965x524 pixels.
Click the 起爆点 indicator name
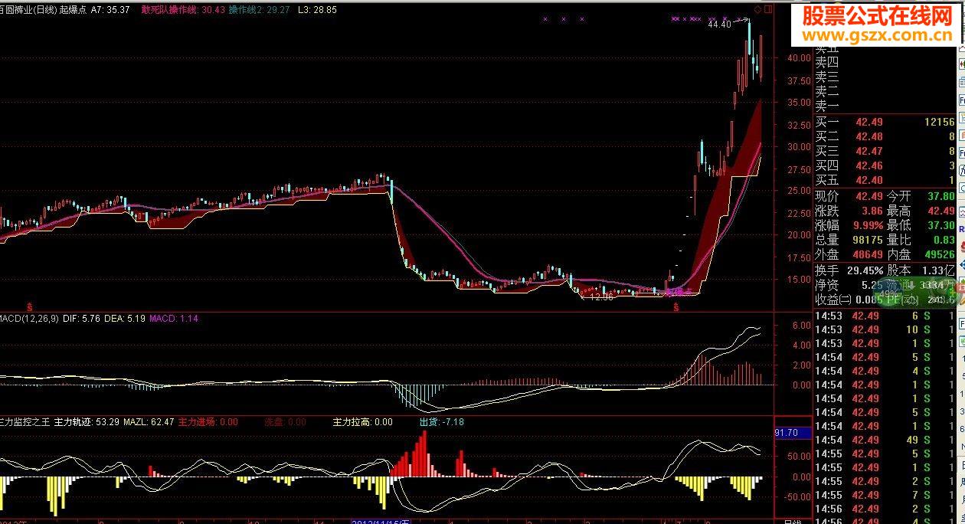pyautogui.click(x=73, y=11)
